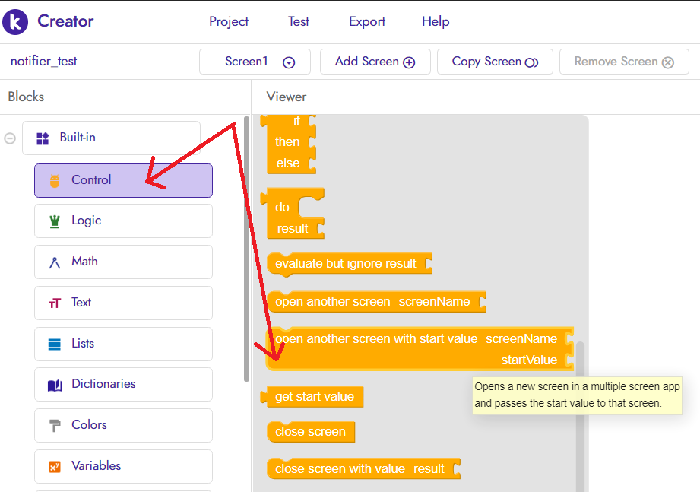The image size is (700, 492).
Task: Click the Text category icon
Action: (x=54, y=303)
